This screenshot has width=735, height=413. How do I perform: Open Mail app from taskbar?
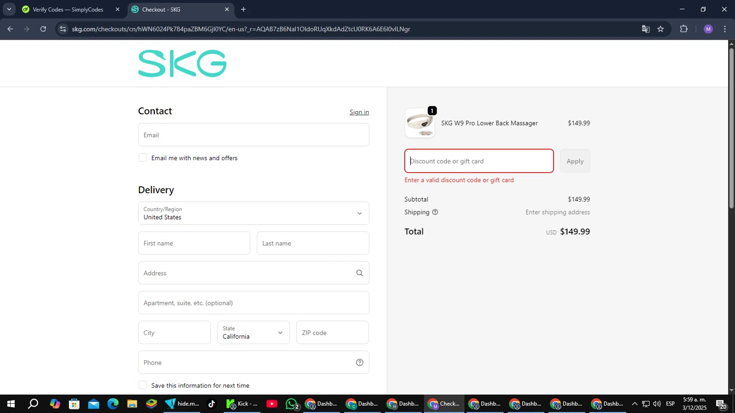point(94,404)
